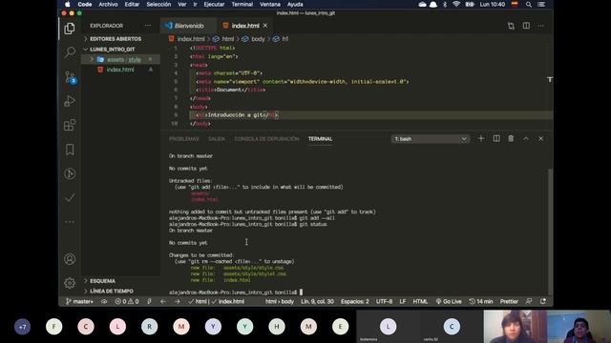The height and width of the screenshot is (343, 611).
Task: Switch to the Bienvenido tab
Action: [189, 26]
